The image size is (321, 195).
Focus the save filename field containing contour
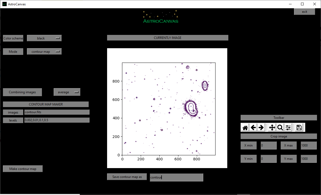[x=177, y=177]
